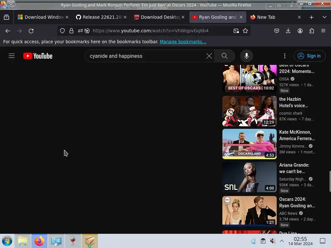
Task: Reload the page with the refresh icon
Action: tap(31, 31)
